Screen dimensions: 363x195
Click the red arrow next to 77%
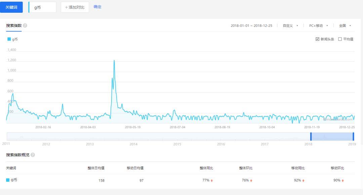tap(212, 181)
